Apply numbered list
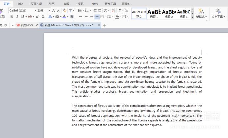 point(87,10)
